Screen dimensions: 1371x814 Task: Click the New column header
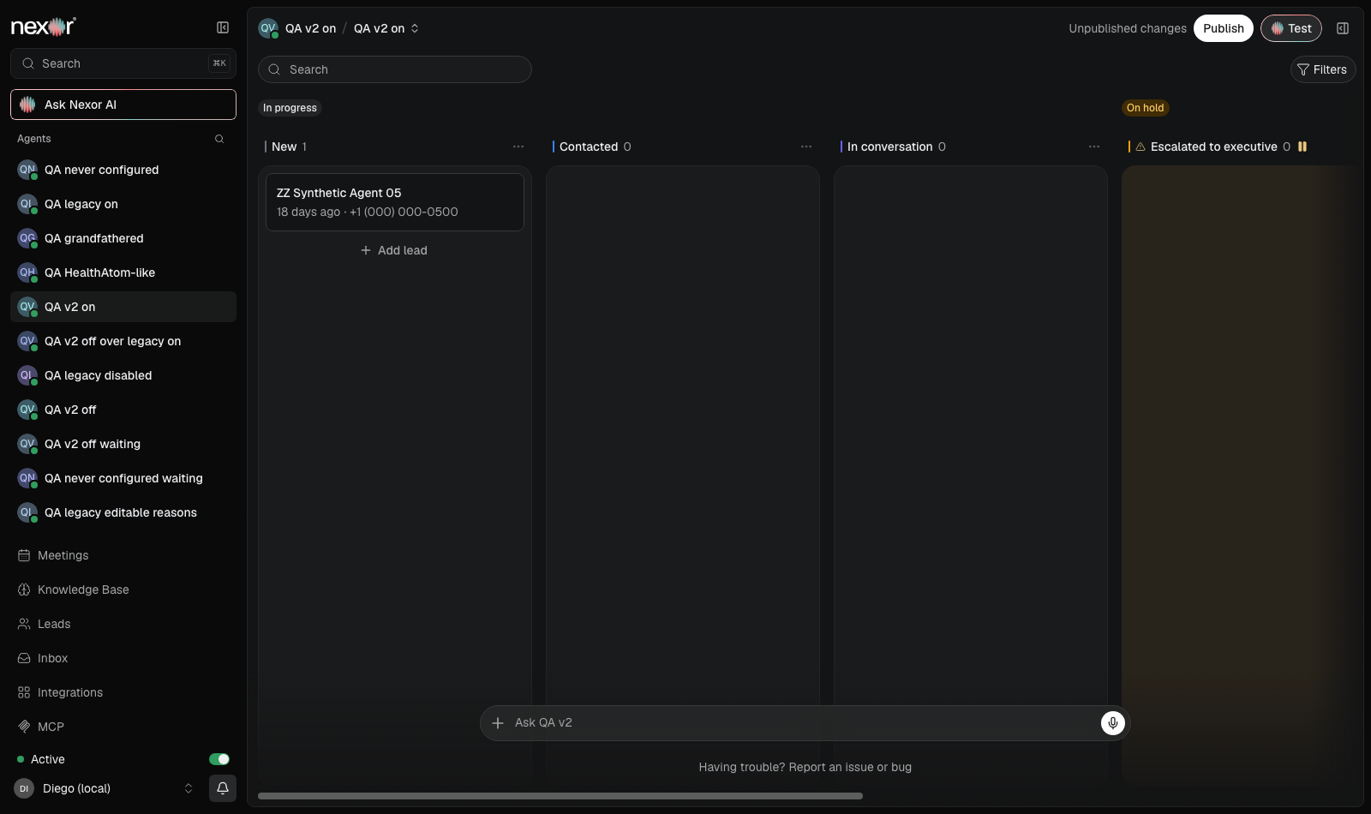click(284, 147)
